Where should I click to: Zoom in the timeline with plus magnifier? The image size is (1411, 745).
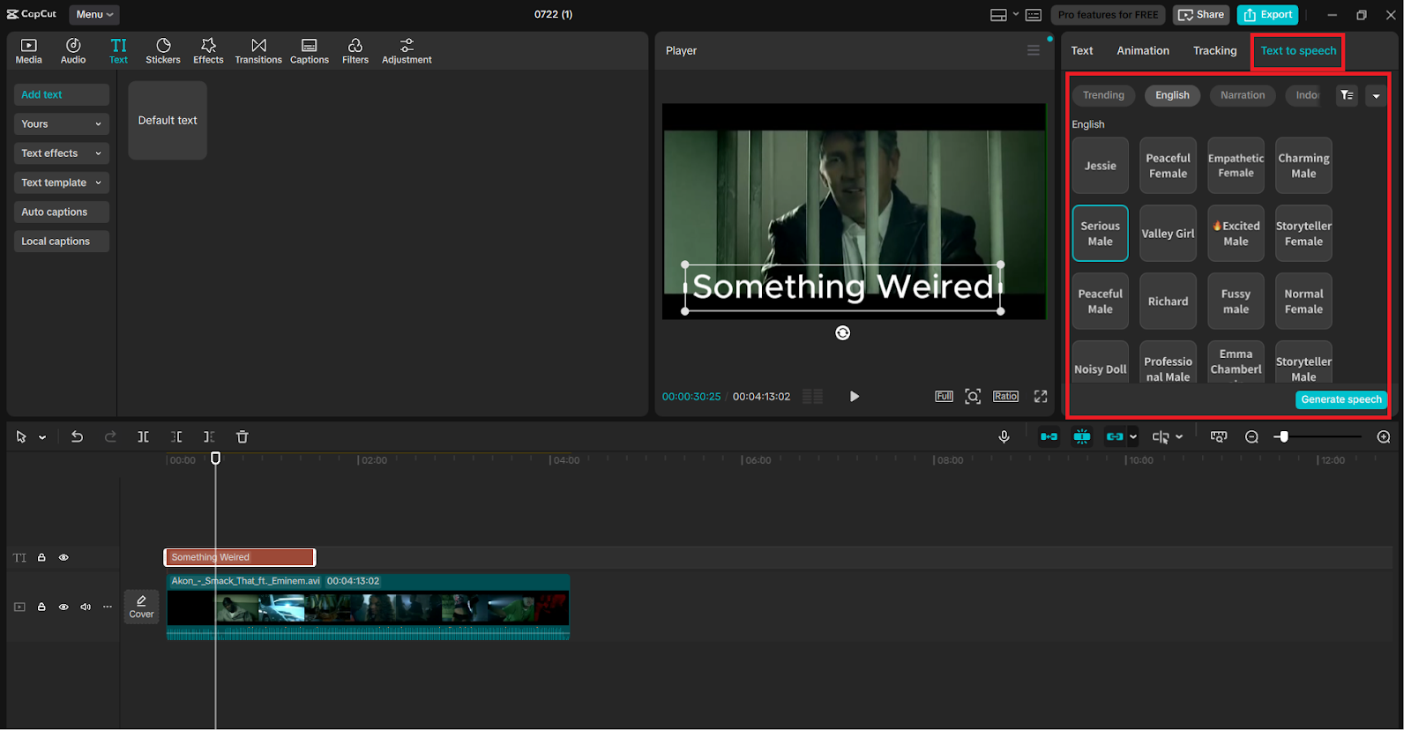point(1384,436)
